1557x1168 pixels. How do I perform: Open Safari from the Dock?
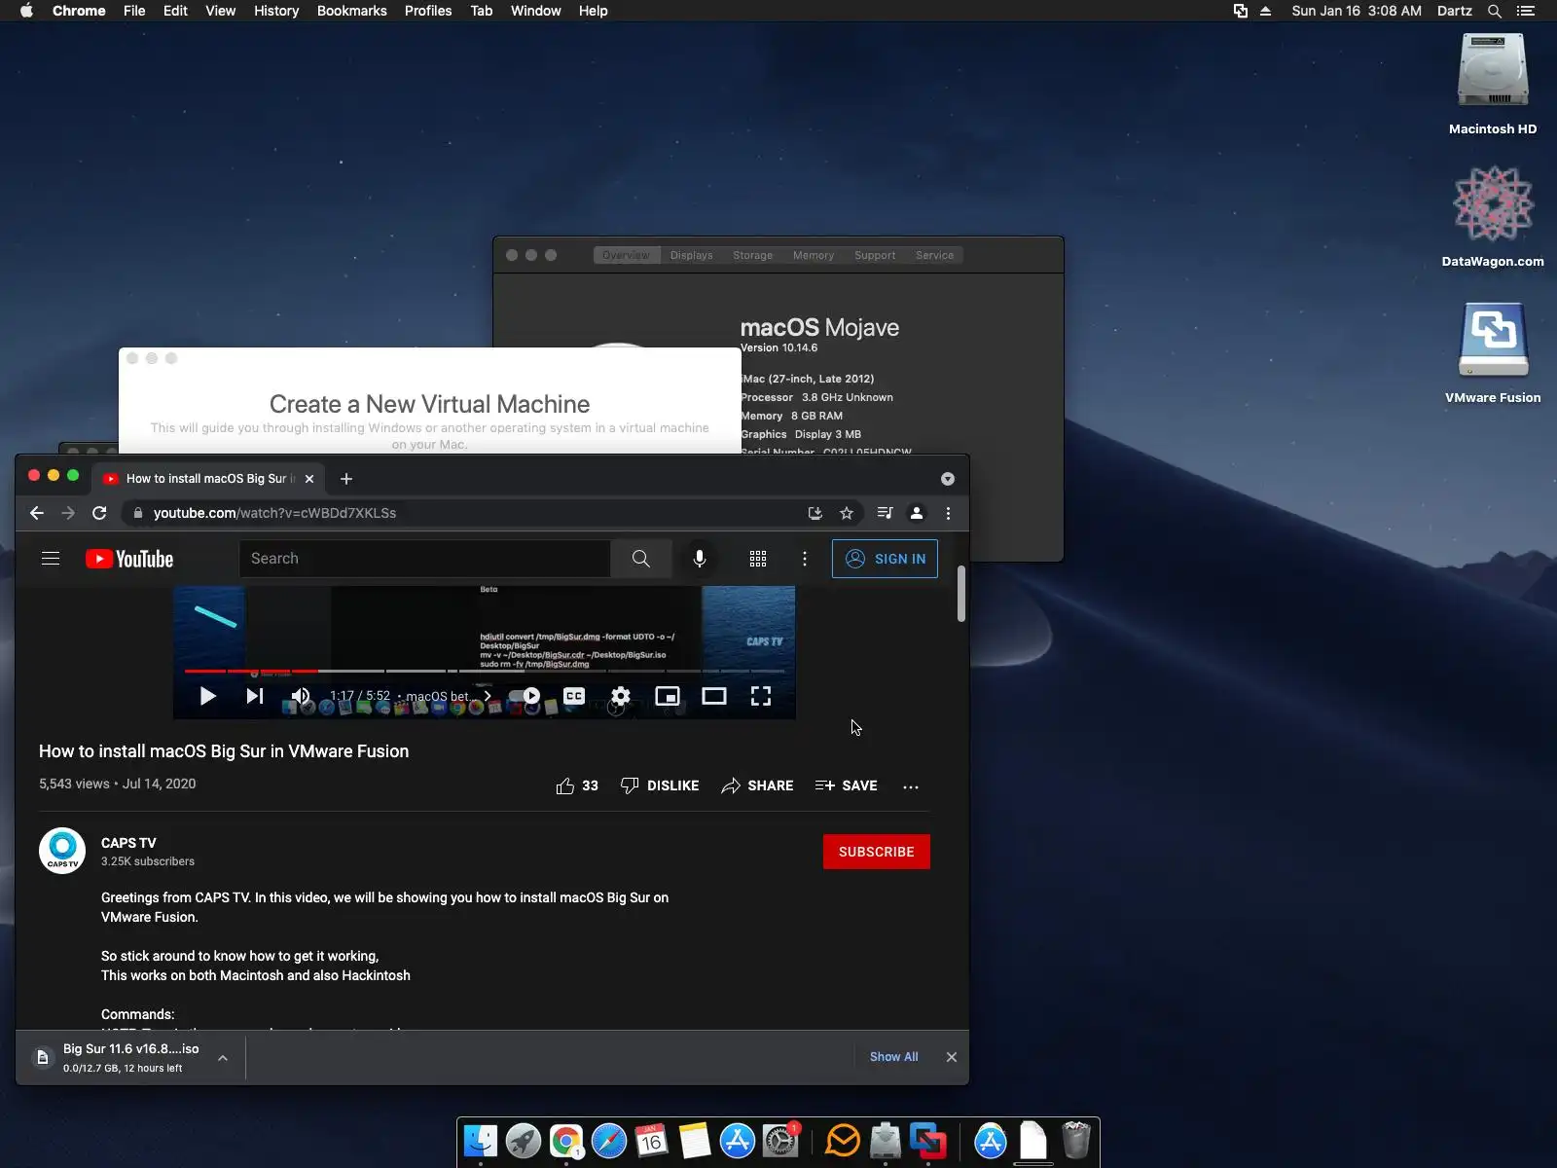609,1141
